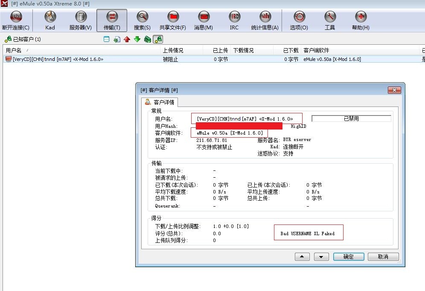The width and height of the screenshot is (425, 291).
Task: Open the 搜索 (Search) view
Action: (x=142, y=20)
